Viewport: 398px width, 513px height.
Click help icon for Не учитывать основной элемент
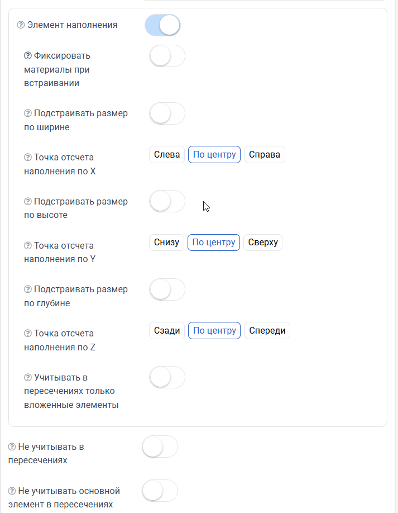[x=12, y=491]
